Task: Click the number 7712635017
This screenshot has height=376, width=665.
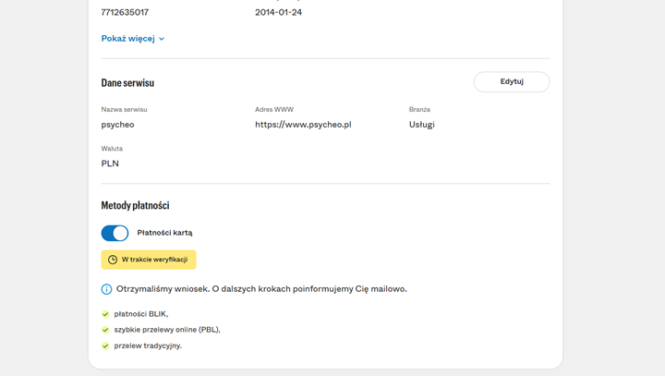Action: point(125,12)
